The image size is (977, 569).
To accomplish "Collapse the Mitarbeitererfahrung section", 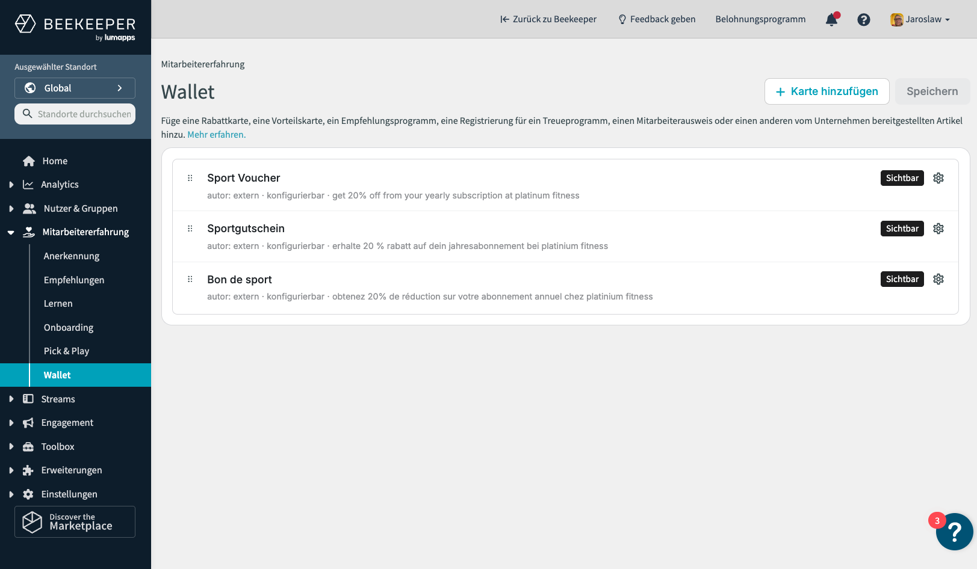I will [x=11, y=232].
